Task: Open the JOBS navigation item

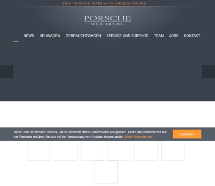Action: tap(174, 36)
